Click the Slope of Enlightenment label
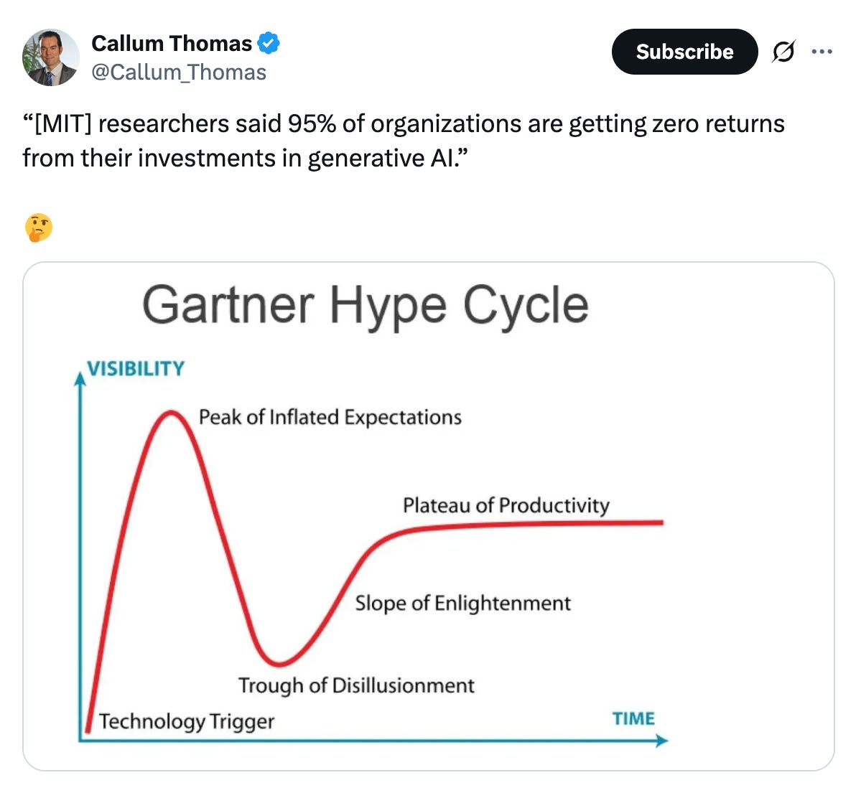 (x=462, y=603)
